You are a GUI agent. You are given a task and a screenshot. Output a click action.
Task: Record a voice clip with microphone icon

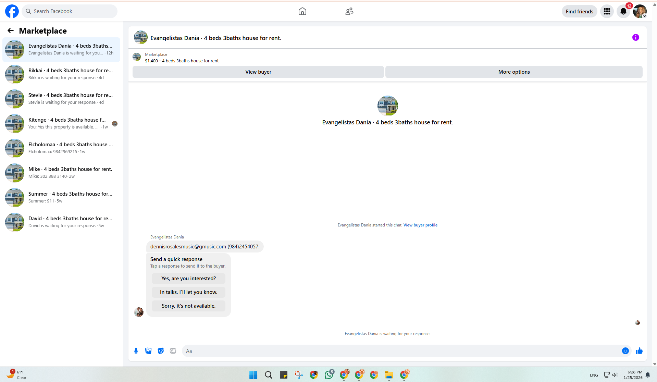(x=136, y=351)
